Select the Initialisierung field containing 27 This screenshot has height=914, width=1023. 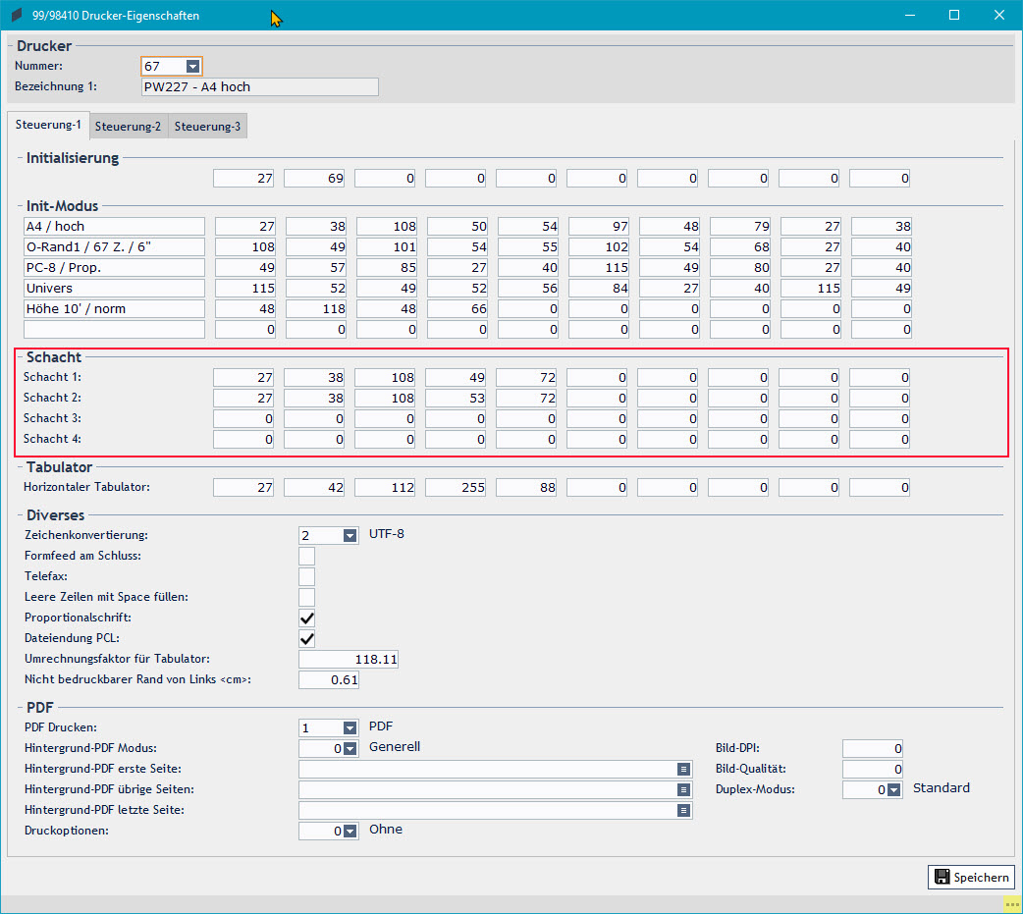(243, 179)
